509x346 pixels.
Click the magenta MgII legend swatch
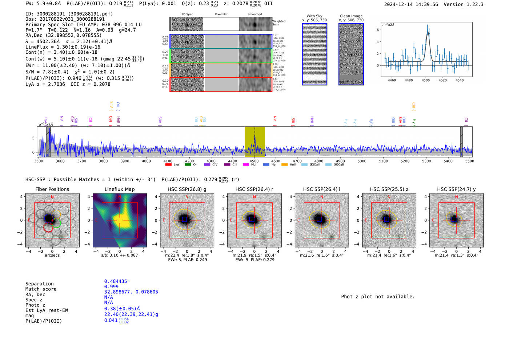246,164
